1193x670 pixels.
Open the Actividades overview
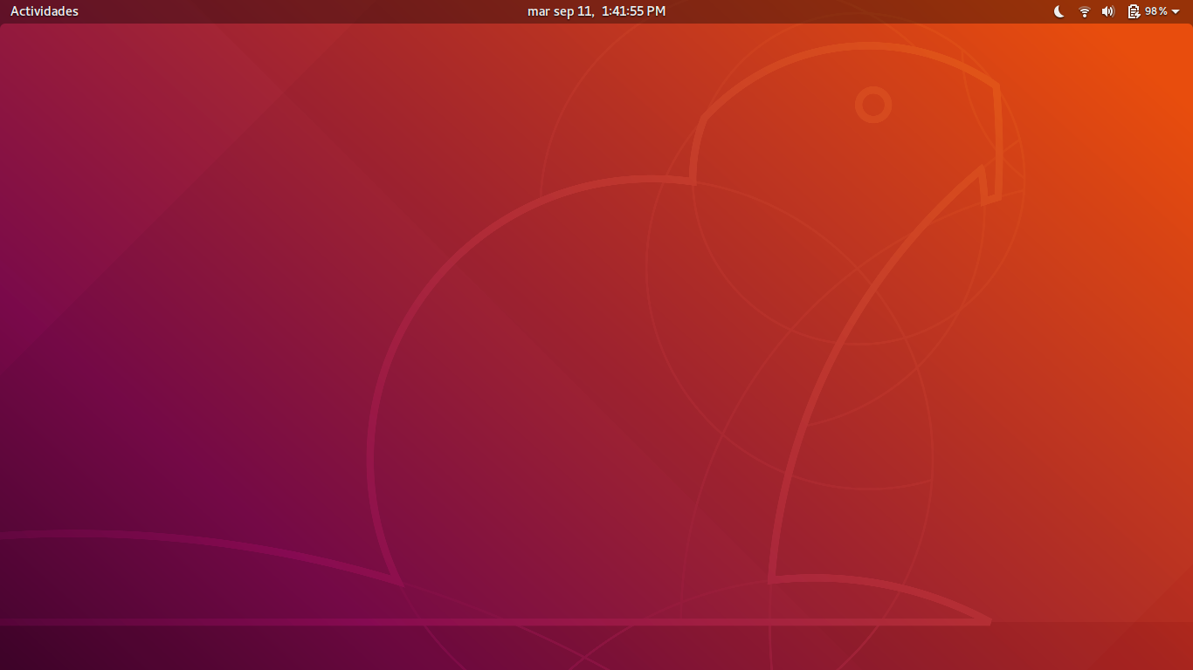45,11
